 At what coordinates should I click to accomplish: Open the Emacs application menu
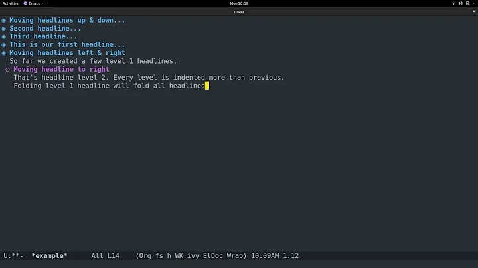(x=34, y=3)
